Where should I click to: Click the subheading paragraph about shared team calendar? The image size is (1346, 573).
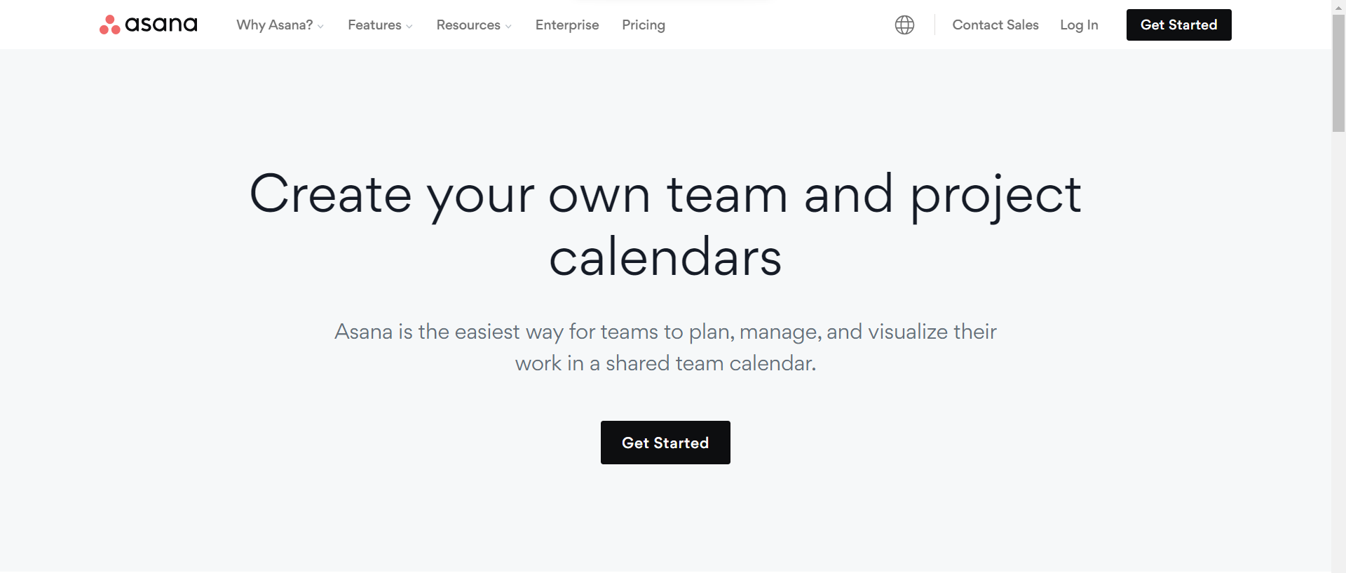(x=665, y=347)
